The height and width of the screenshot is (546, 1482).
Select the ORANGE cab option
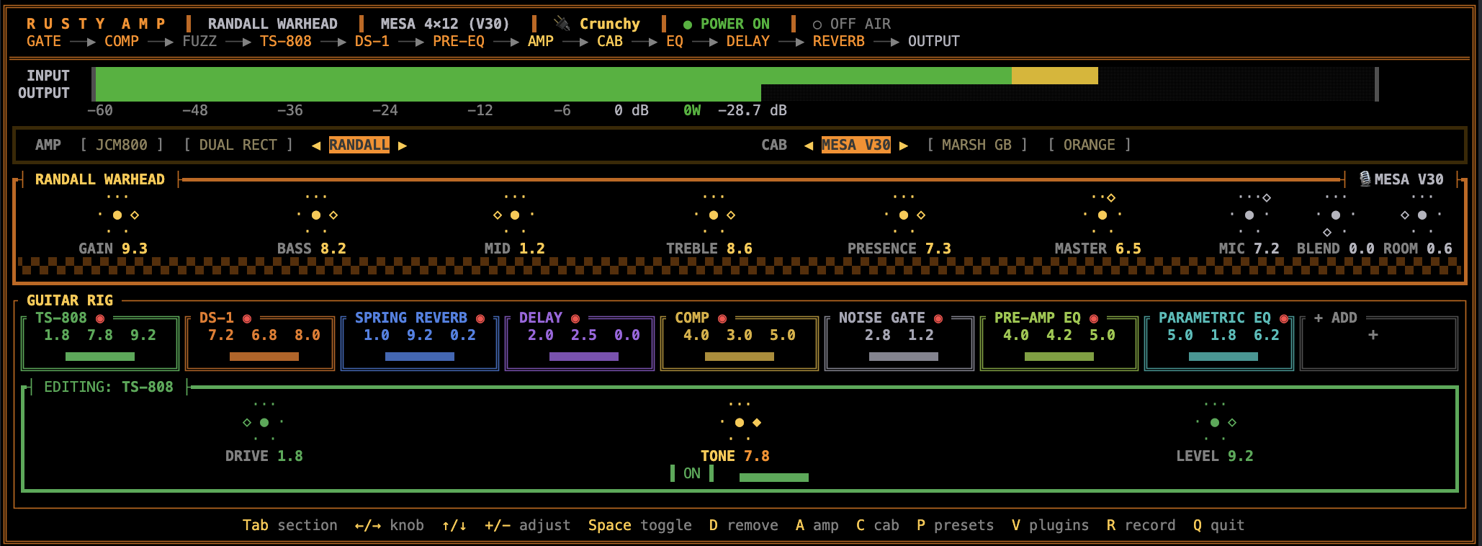1090,145
